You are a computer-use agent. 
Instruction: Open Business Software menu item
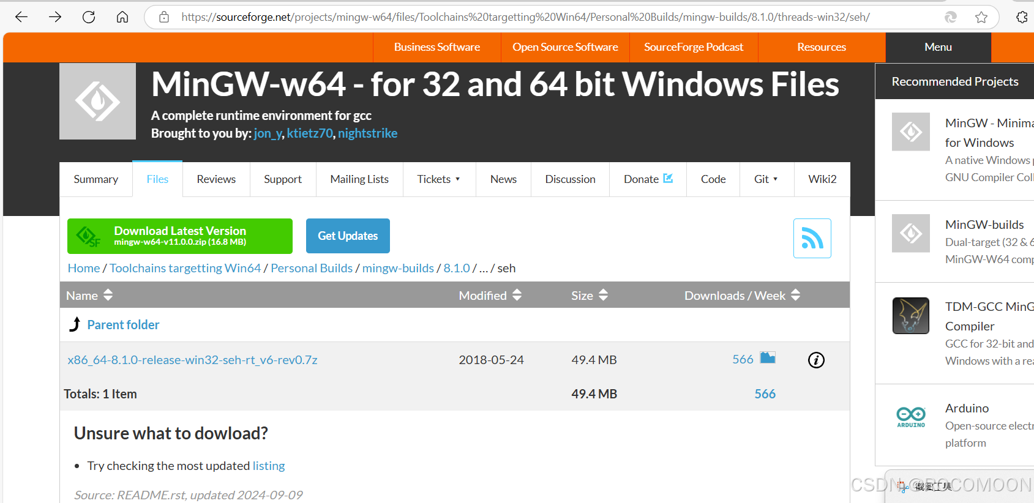pyautogui.click(x=437, y=47)
